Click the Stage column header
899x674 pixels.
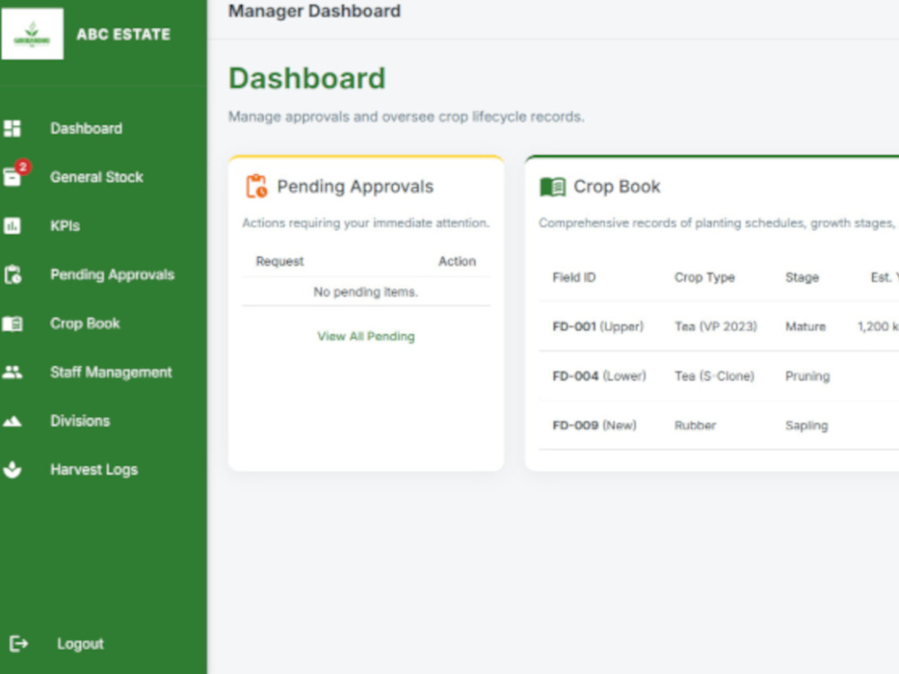[x=802, y=278]
